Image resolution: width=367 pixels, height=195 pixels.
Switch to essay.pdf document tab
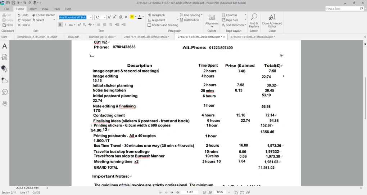(x=73, y=37)
